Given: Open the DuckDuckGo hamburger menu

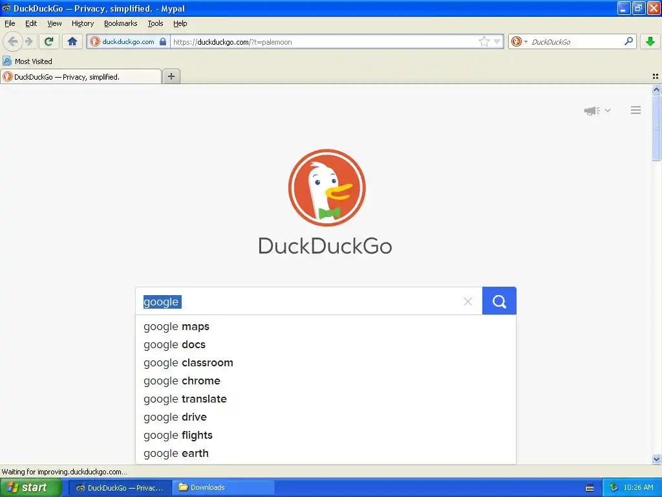Looking at the screenshot, I should coord(636,110).
